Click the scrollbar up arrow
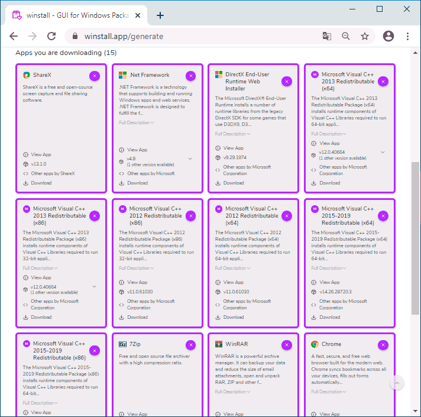The width and height of the screenshot is (421, 417). point(415,53)
